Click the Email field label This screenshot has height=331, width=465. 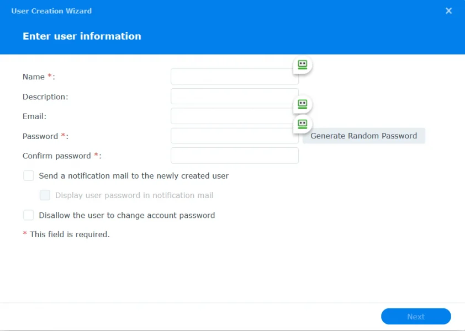[34, 116]
